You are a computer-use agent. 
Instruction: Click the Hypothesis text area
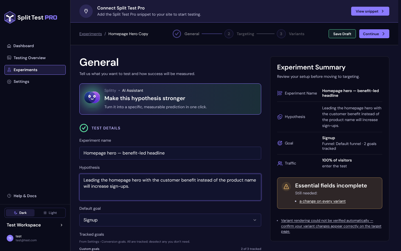[170, 187]
